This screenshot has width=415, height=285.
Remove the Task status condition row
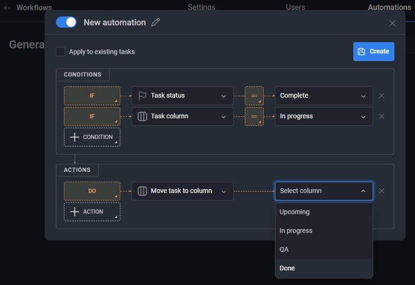(x=381, y=95)
